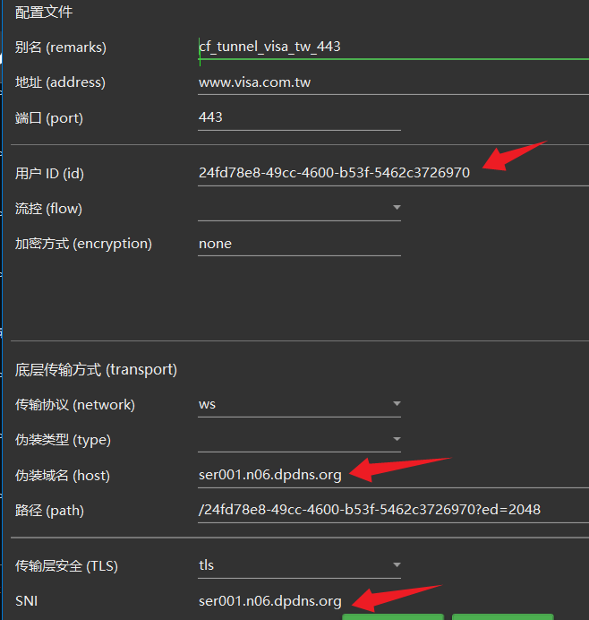Click the 别名 (remarks) label
The height and width of the screenshot is (620, 589).
tap(61, 47)
